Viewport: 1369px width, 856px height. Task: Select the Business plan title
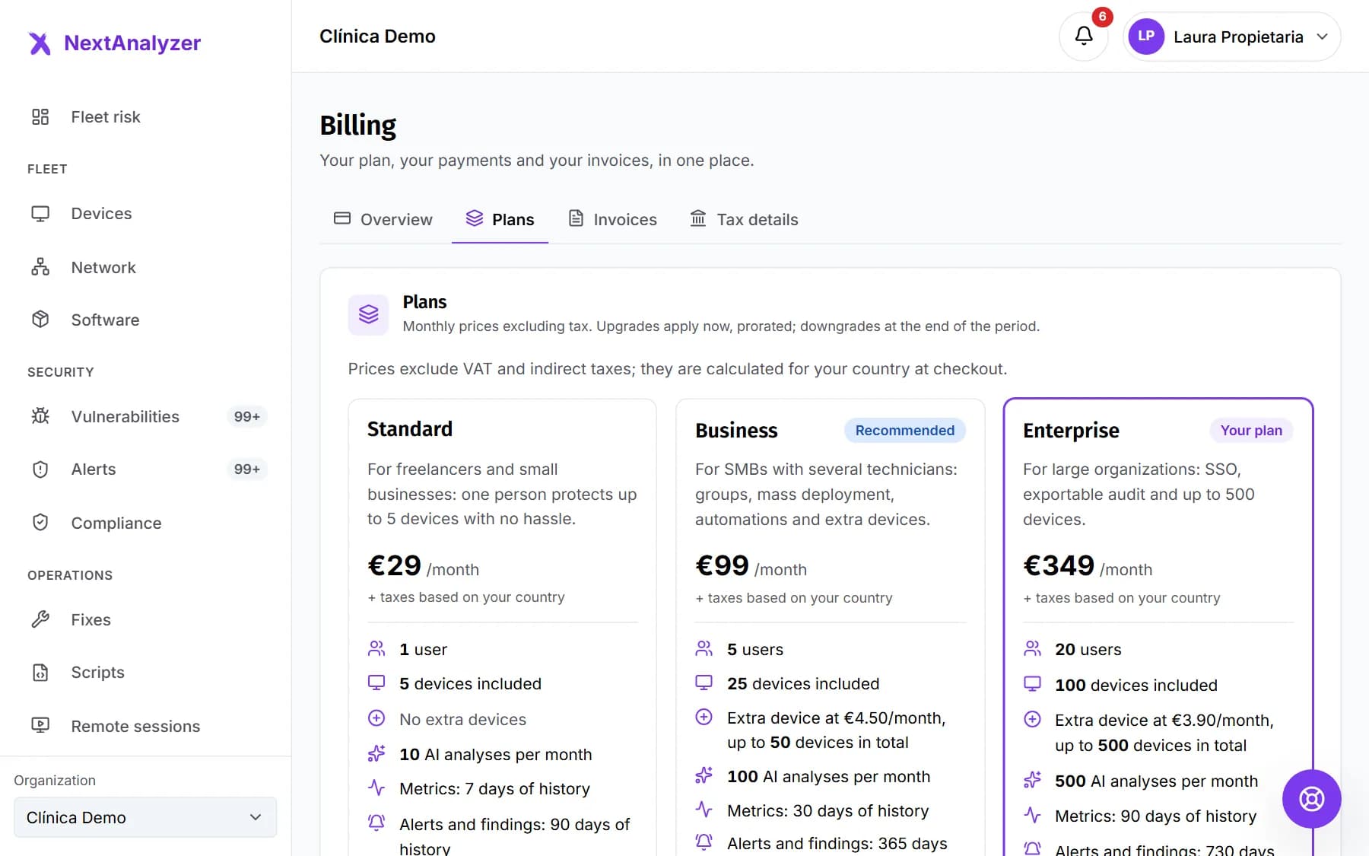(736, 431)
